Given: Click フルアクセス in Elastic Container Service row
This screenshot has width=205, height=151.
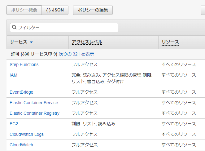Looking at the screenshot, I should pos(85,103).
